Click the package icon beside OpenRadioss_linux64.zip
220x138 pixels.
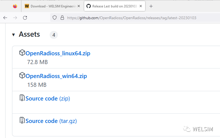(22, 53)
